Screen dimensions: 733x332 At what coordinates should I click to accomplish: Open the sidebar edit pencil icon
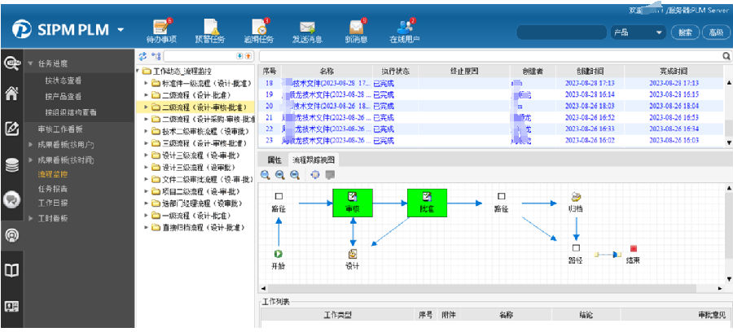tap(11, 128)
